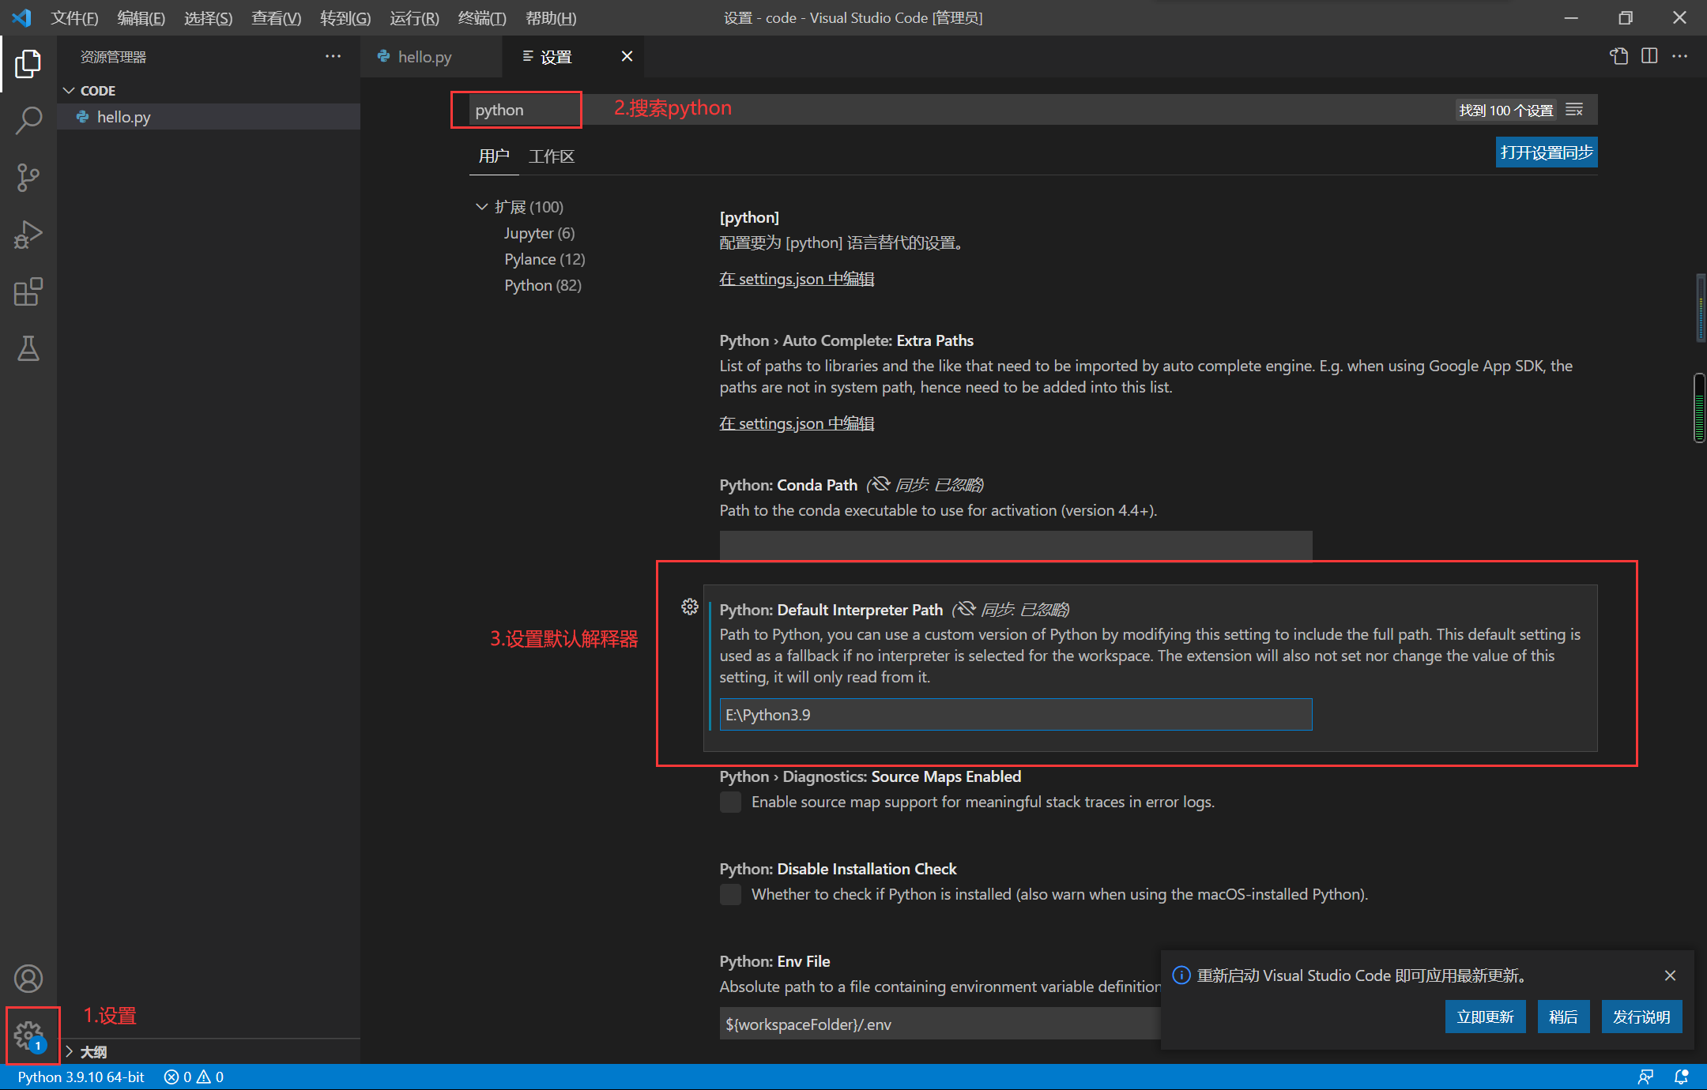This screenshot has width=1707, height=1090.
Task: Open the Search view in activity bar
Action: tap(28, 121)
